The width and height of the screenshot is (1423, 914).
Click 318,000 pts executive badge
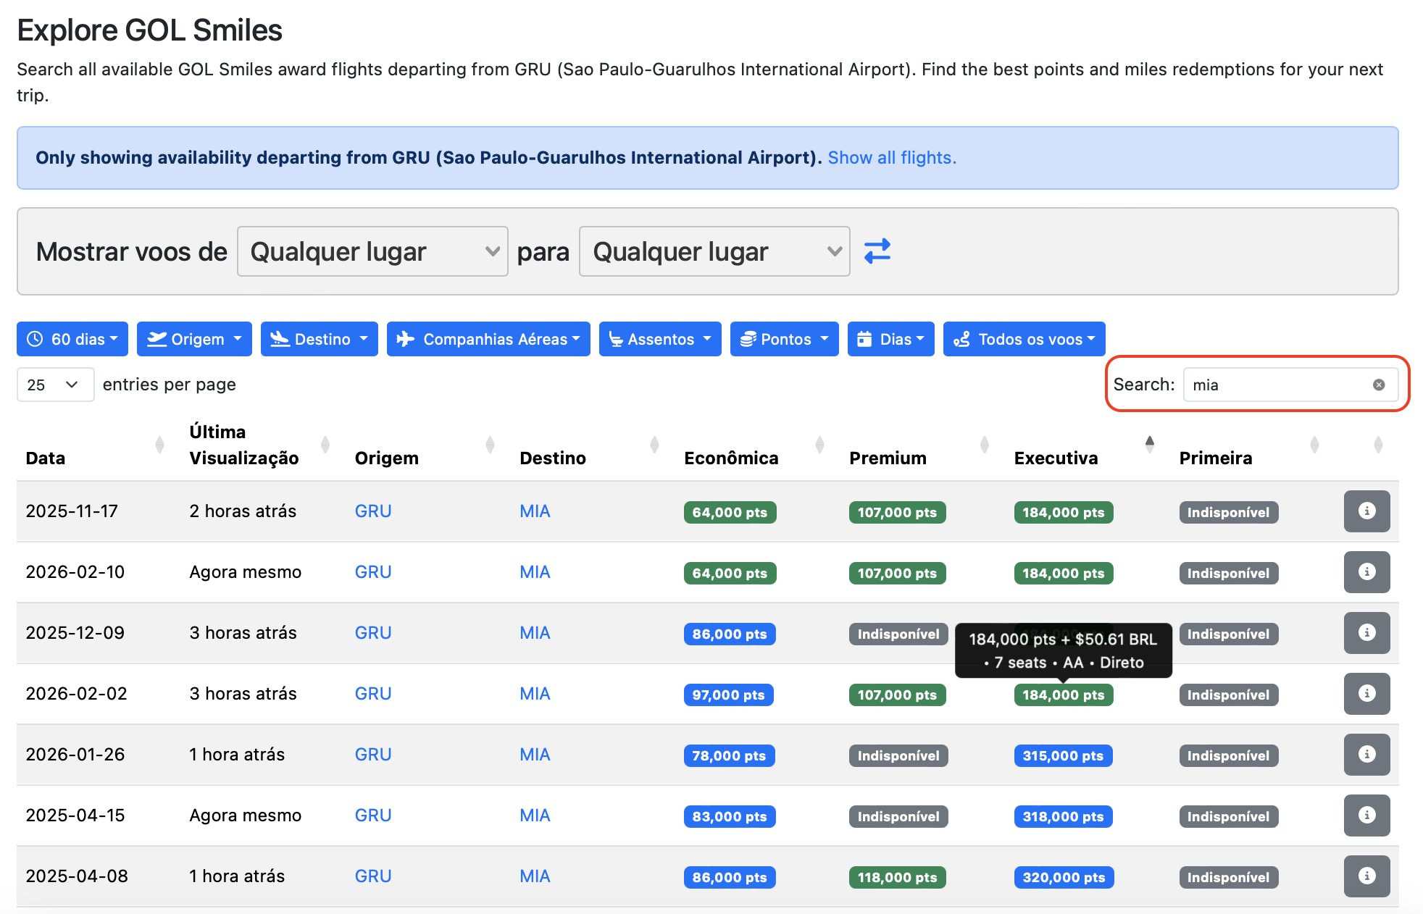pos(1063,816)
